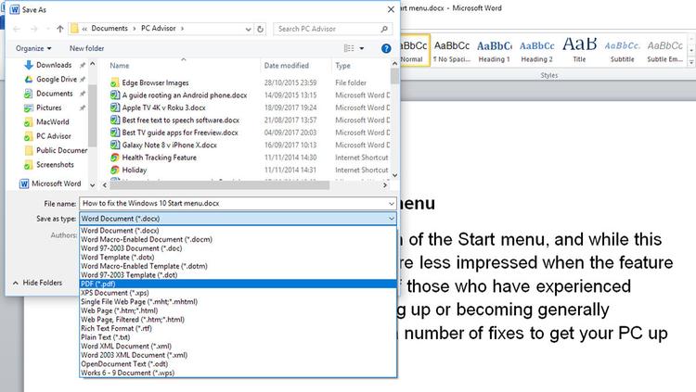Screen dimensions: 696x392
Task: Click the Search PC Advisor field
Action: [x=332, y=29]
